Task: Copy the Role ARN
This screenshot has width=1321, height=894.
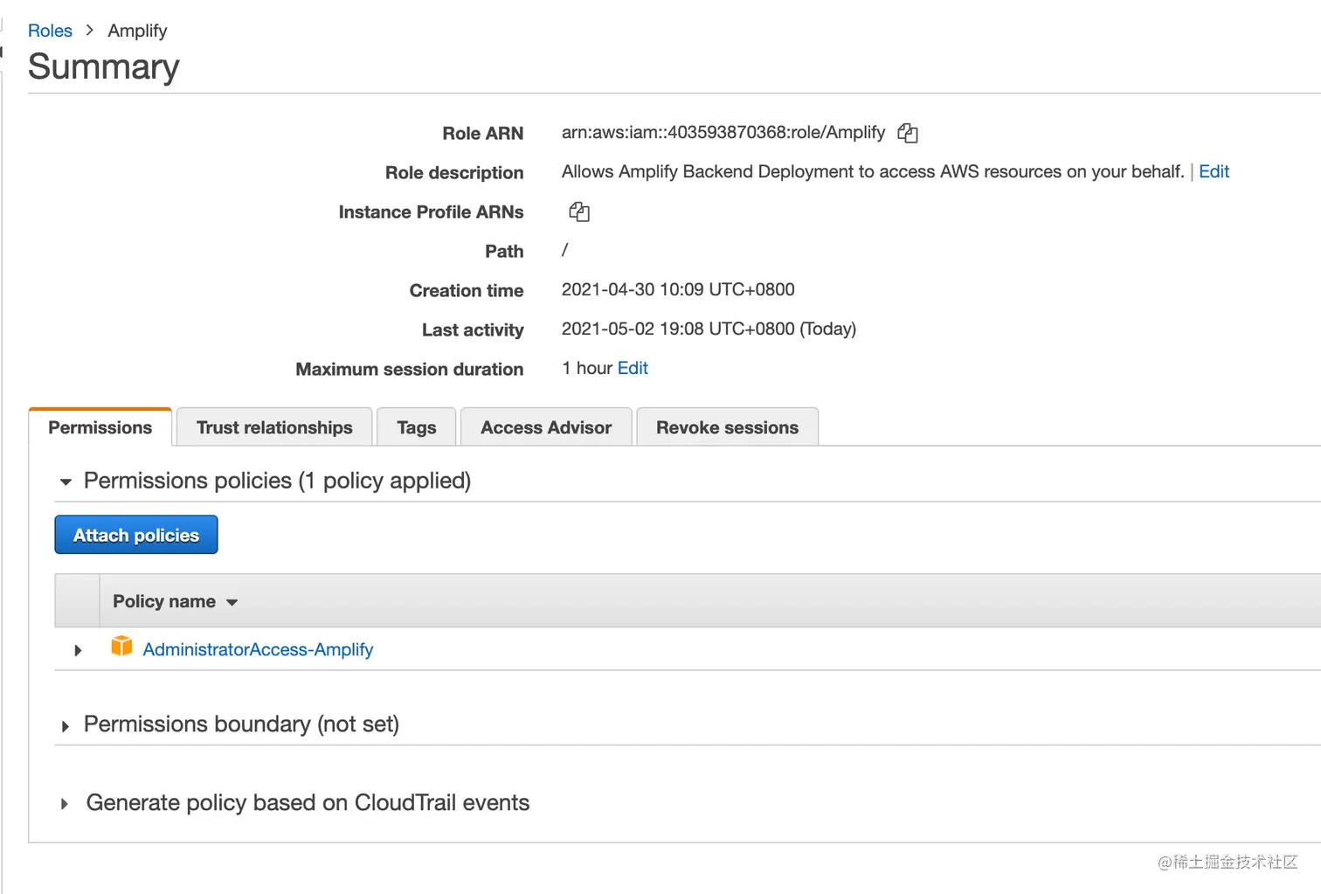Action: tap(908, 133)
